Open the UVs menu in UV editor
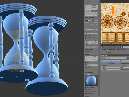129x97 pixels. click(x=118, y=47)
